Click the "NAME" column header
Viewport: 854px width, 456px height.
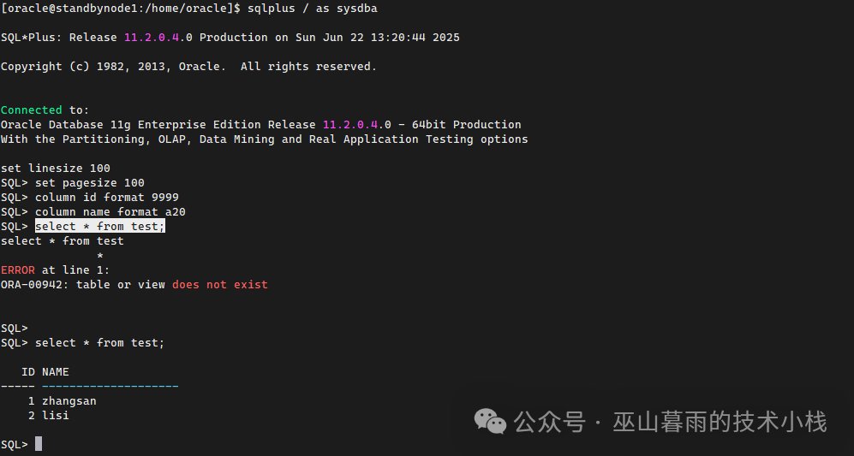56,371
